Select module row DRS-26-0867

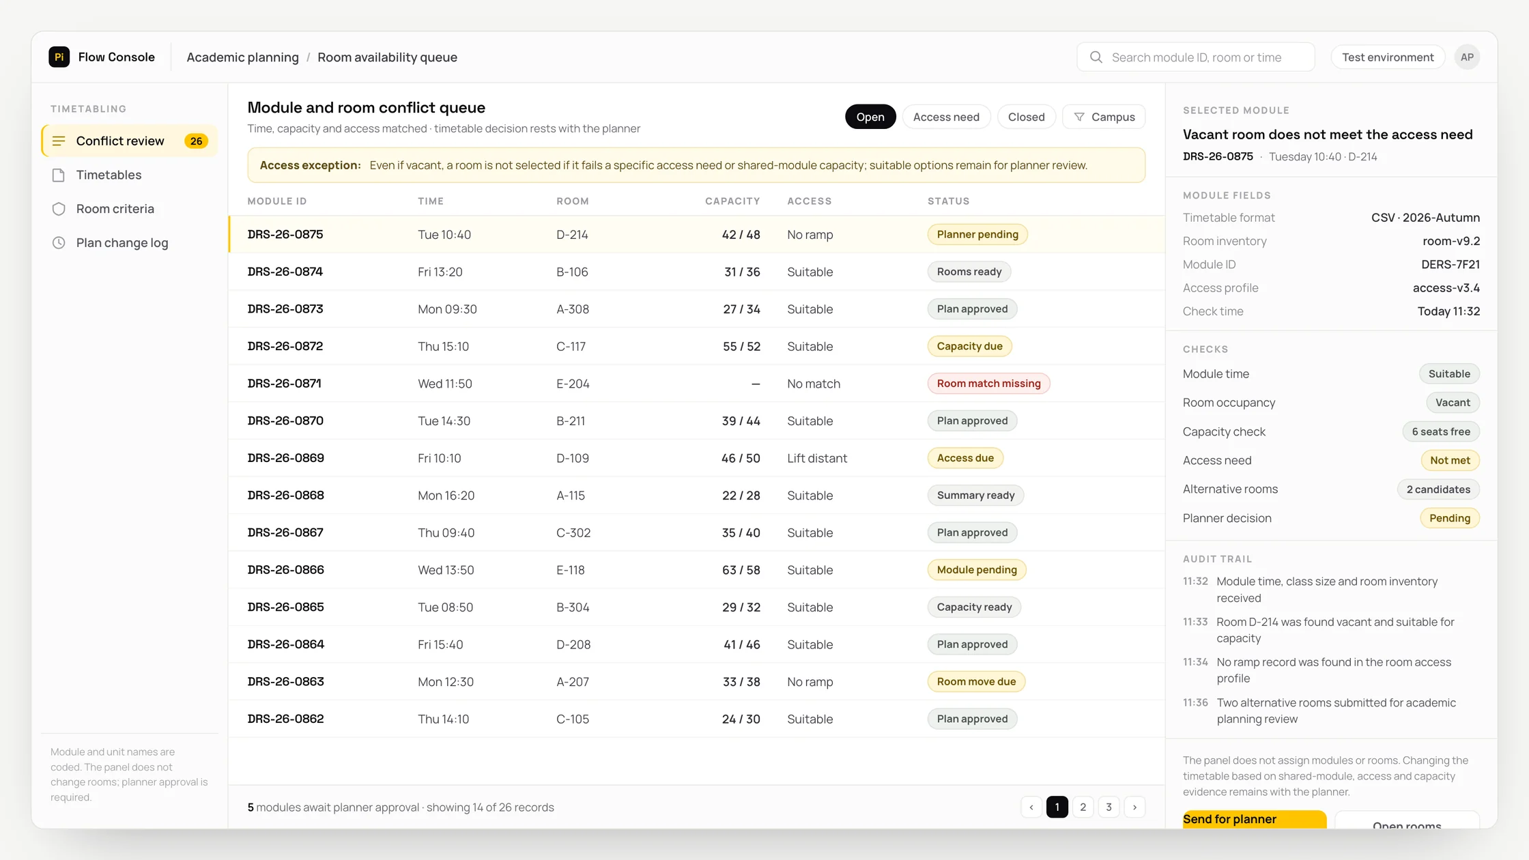tap(697, 532)
